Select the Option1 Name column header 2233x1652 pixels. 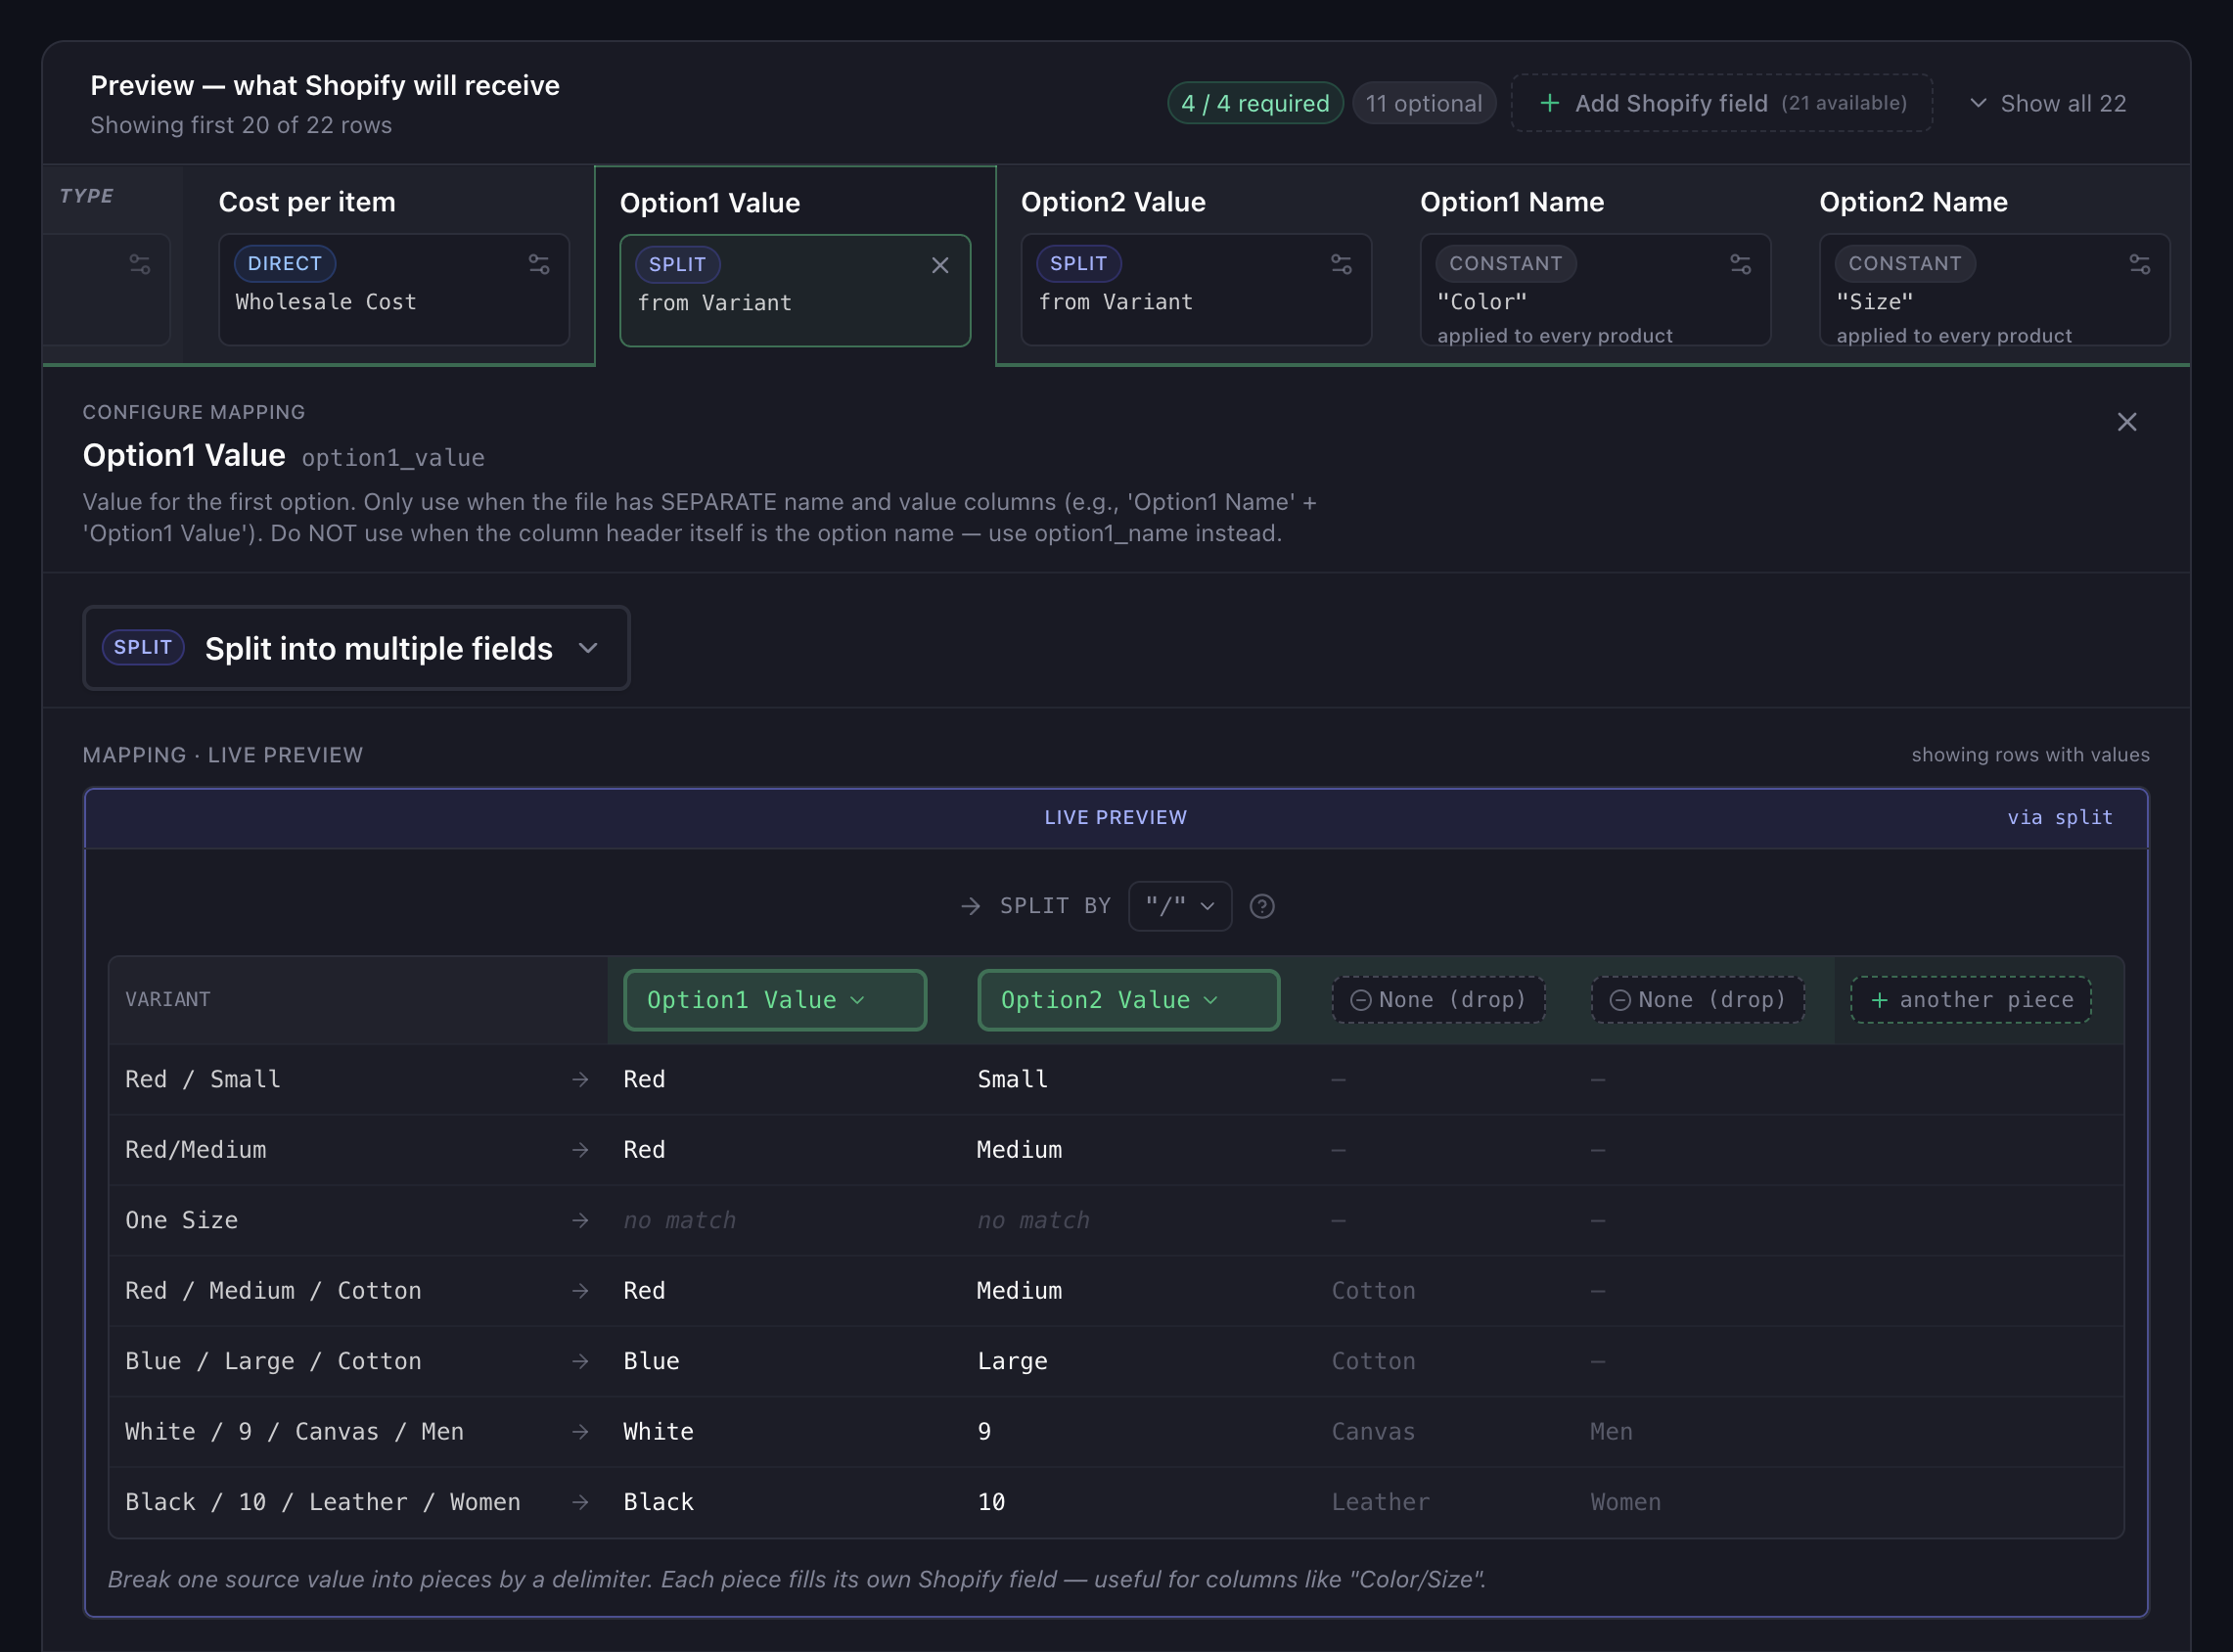[x=1511, y=202]
